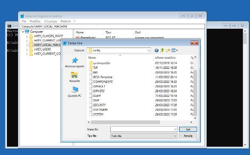
Task: Click the 07/12/2019 10:14 date cell
Action: coord(166,63)
